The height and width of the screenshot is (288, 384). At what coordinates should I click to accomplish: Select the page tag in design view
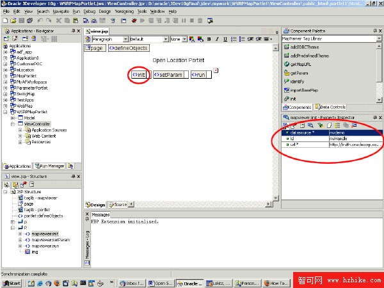click(95, 48)
